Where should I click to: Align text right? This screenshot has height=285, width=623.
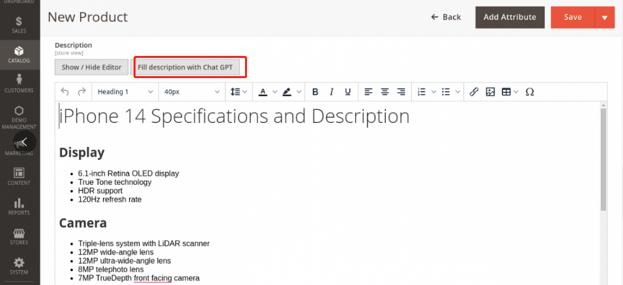point(401,92)
